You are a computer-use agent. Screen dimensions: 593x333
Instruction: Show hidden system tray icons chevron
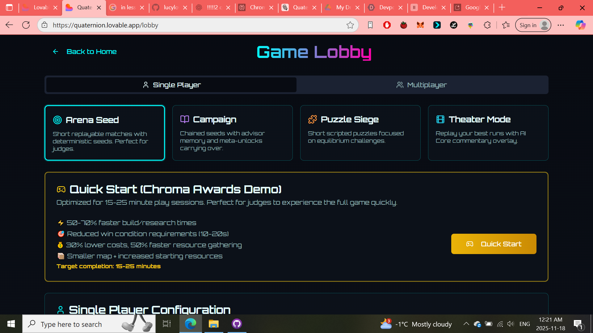tap(466, 324)
